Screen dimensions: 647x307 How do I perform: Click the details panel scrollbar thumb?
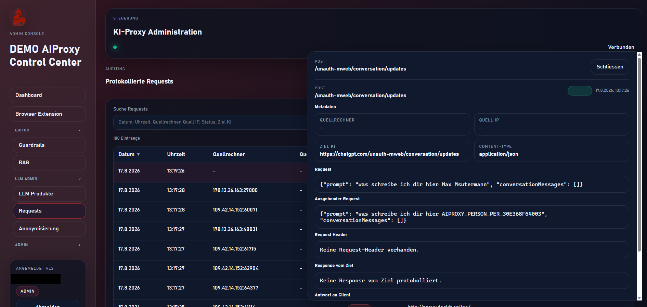(x=639, y=154)
